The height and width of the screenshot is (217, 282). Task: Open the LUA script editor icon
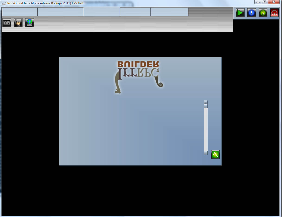7,23
